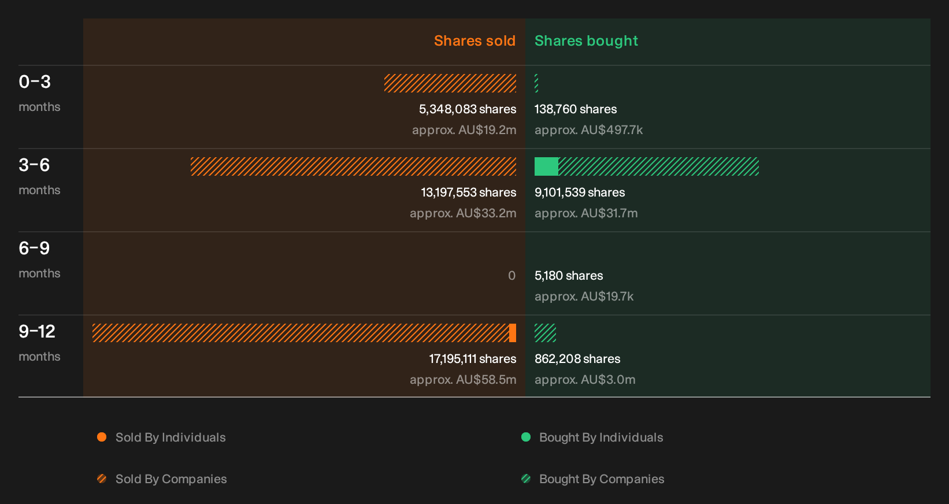Click the 0–3 months thin green bought bar
The width and height of the screenshot is (949, 504).
point(536,83)
